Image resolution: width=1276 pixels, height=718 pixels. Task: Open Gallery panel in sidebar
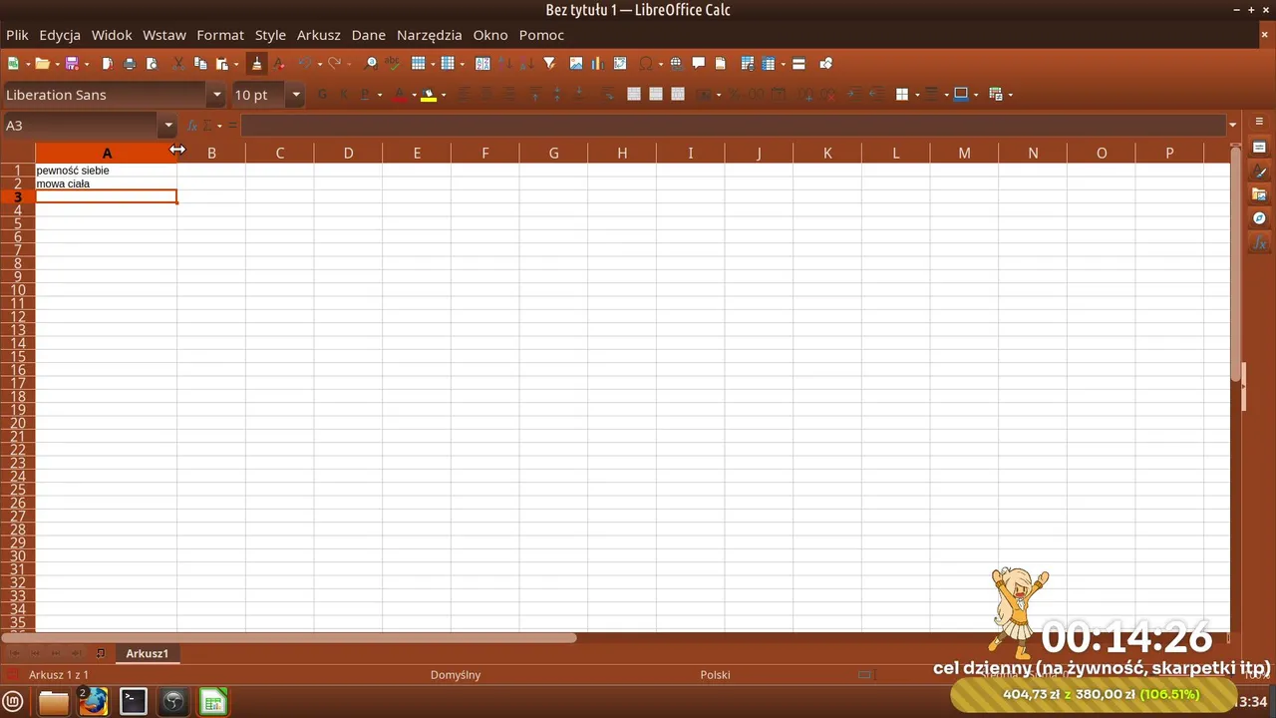tap(1259, 194)
